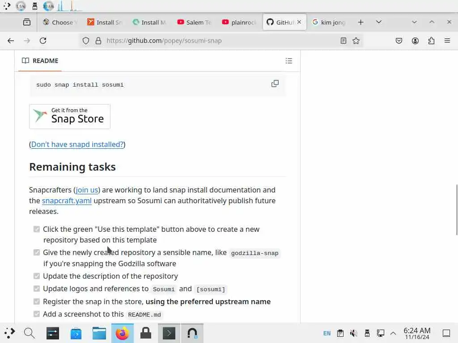Show site security padlock info
The image size is (458, 343).
98,41
